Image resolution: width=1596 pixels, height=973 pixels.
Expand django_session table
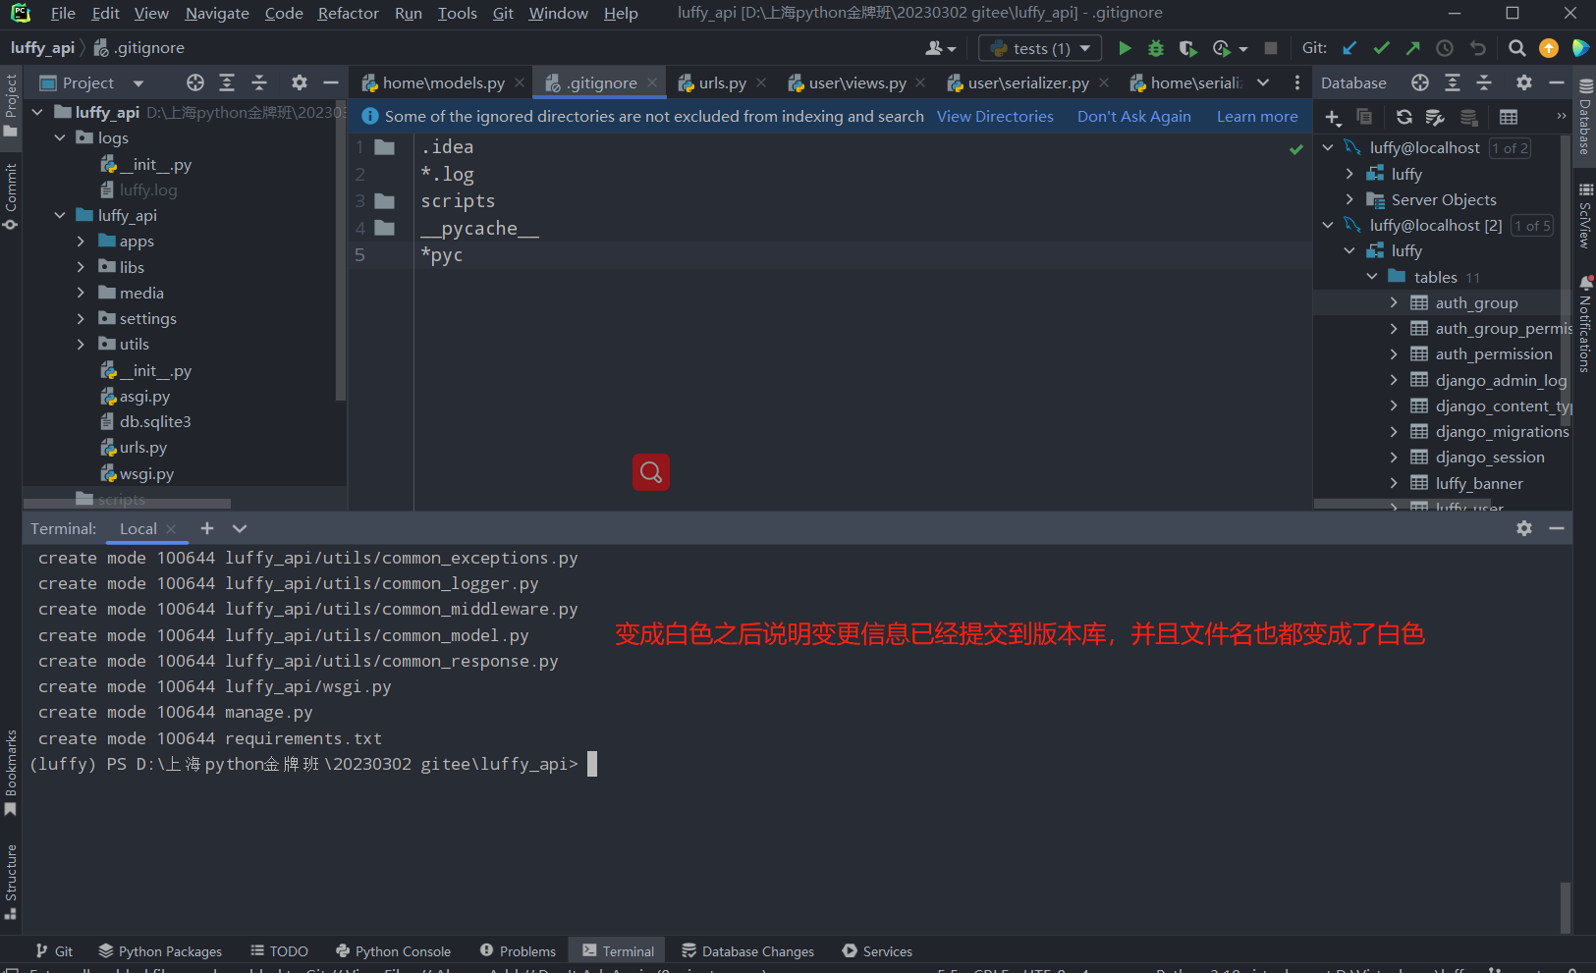pos(1393,458)
